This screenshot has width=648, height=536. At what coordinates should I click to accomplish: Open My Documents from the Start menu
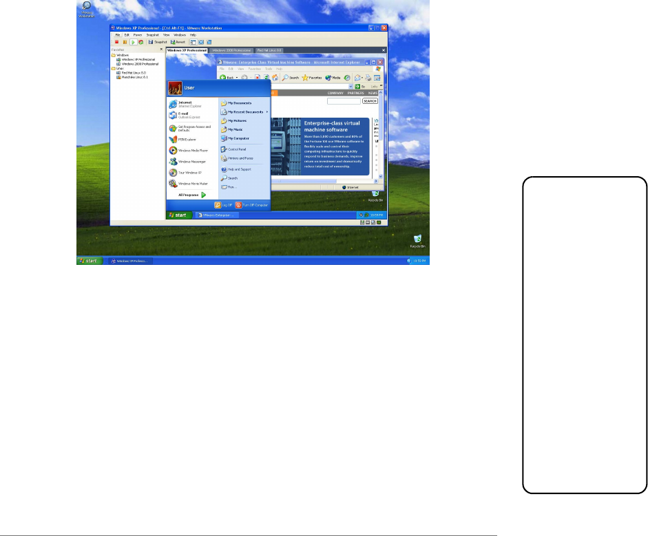236,103
